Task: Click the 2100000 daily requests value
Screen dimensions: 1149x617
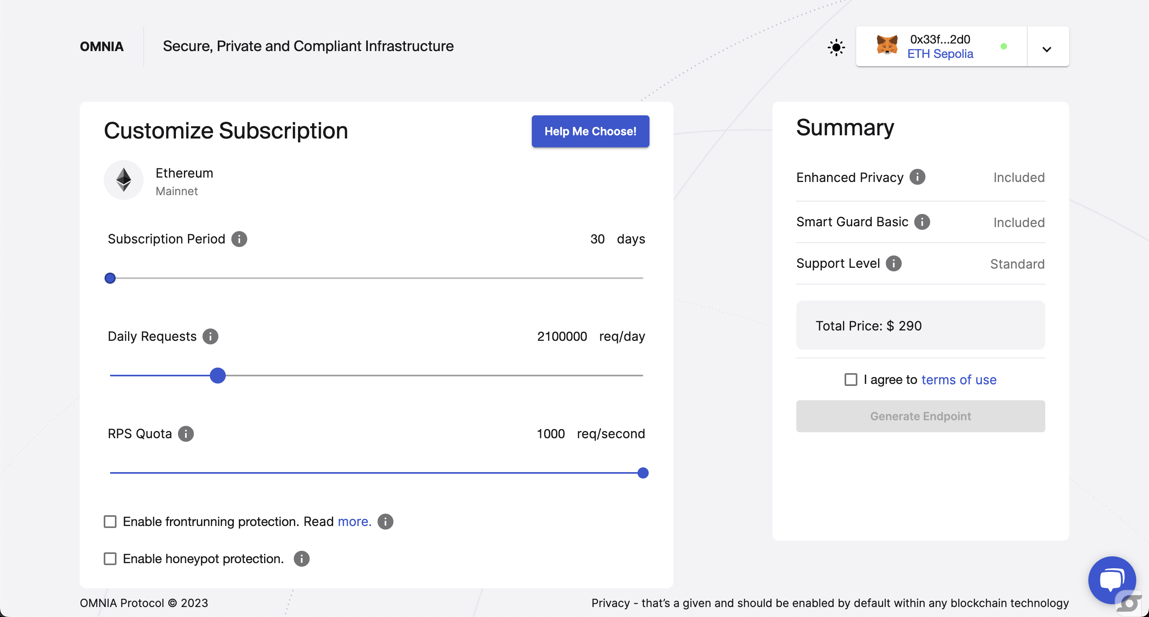Action: (x=562, y=336)
